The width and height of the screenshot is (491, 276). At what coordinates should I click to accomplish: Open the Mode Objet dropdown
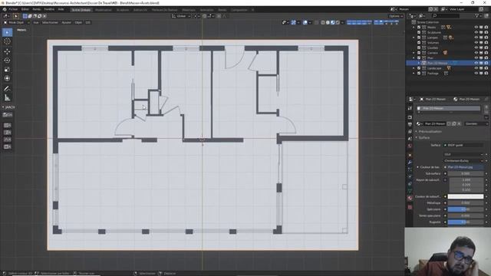coord(17,22)
